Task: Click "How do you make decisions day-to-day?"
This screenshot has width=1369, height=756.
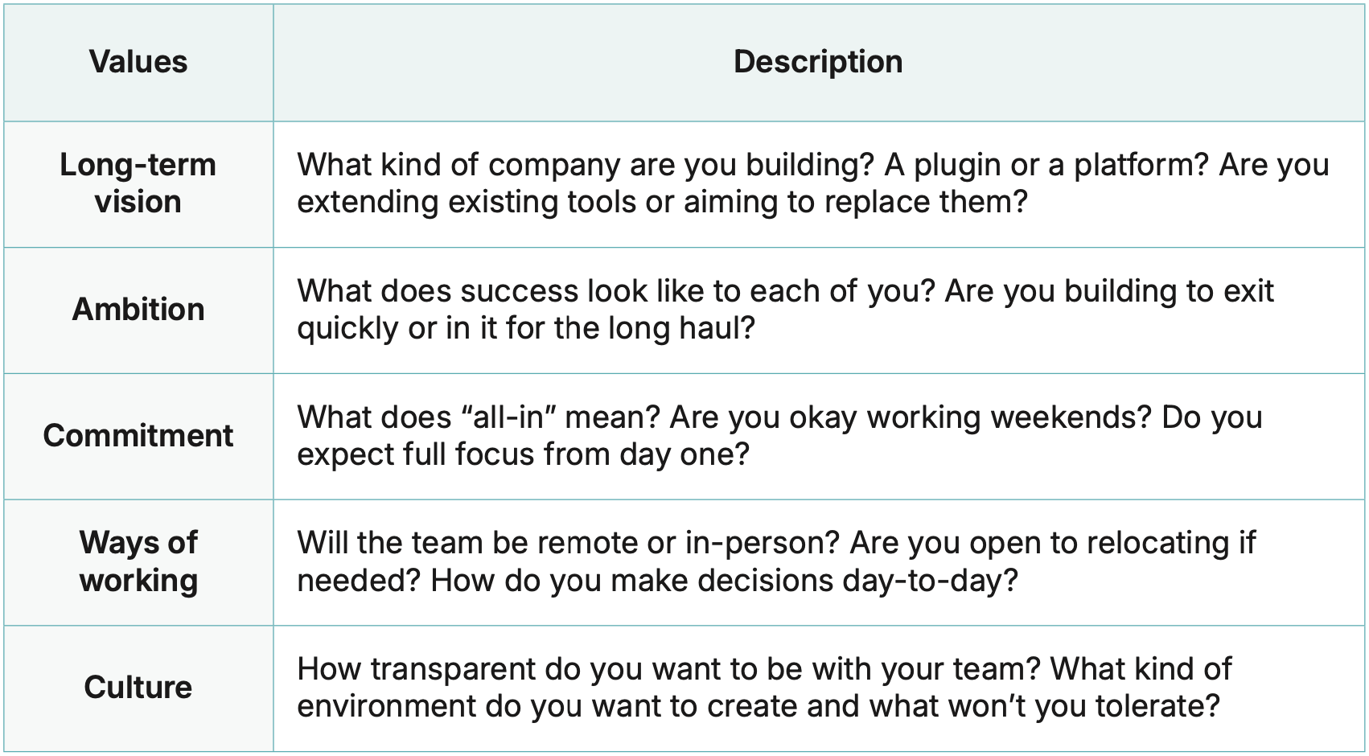Action: (x=724, y=581)
